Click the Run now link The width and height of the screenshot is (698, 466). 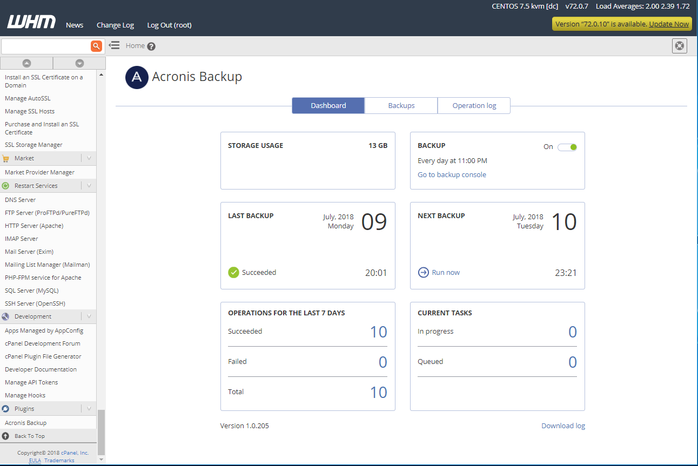(x=446, y=273)
